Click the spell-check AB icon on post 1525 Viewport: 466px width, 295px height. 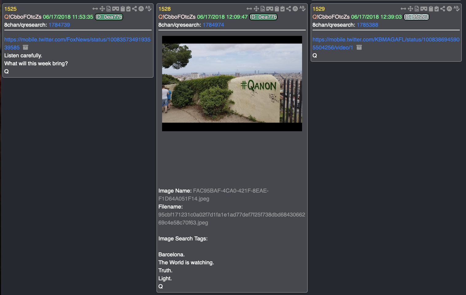[x=148, y=9]
